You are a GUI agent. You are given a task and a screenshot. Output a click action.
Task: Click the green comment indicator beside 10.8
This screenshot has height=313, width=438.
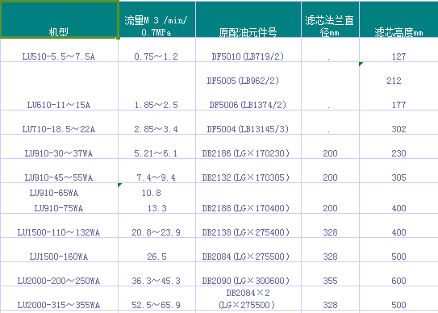(x=120, y=185)
